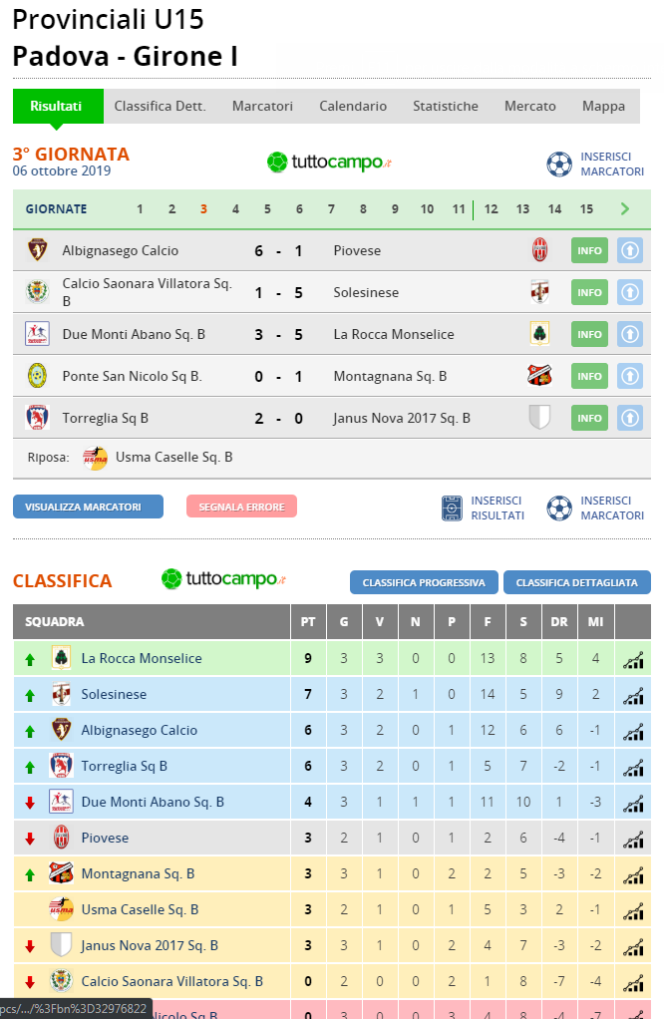
Task: Click Visualizza Marcatori button
Action: point(89,507)
